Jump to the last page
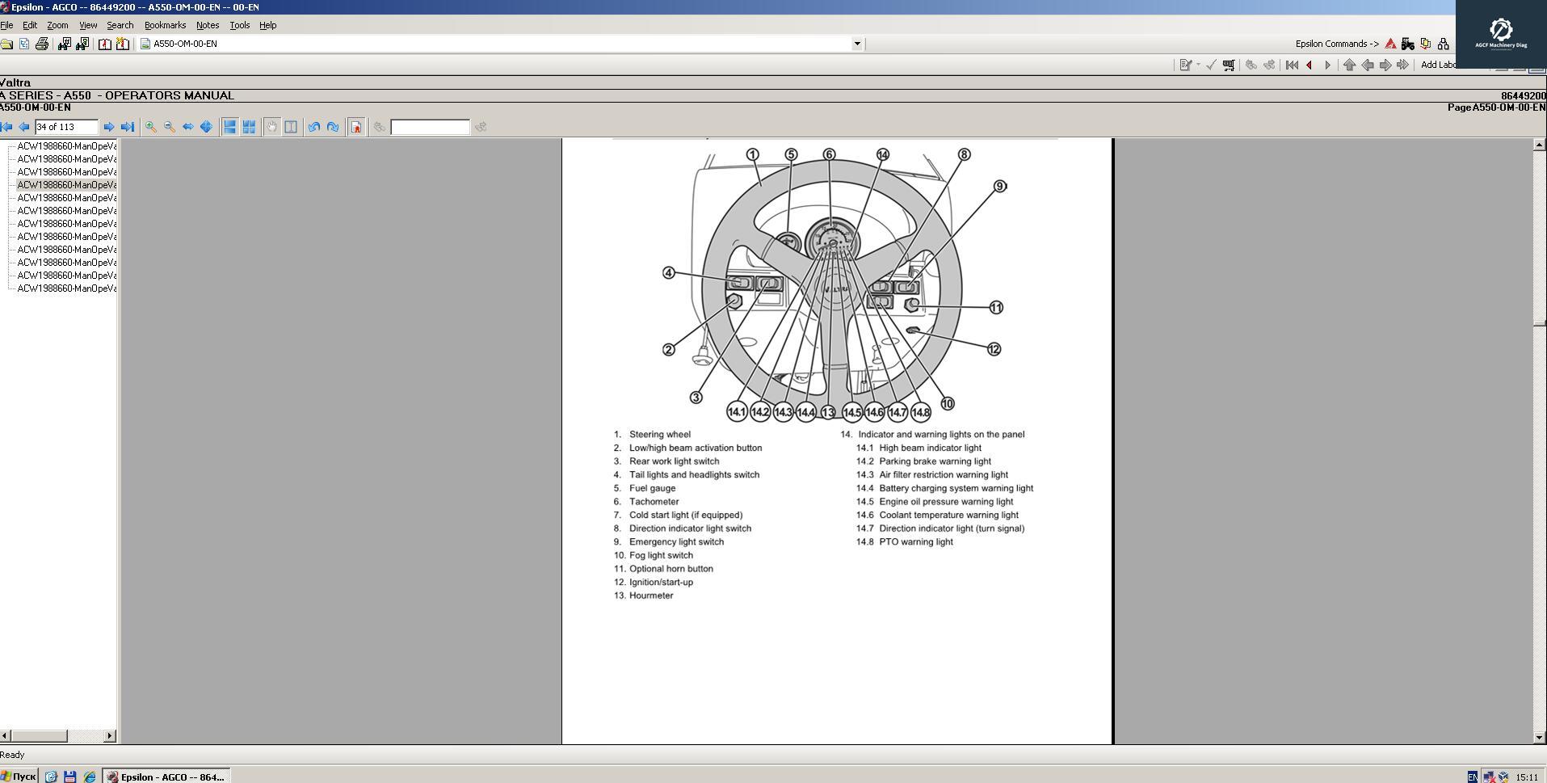The width and height of the screenshot is (1547, 783). coord(127,127)
